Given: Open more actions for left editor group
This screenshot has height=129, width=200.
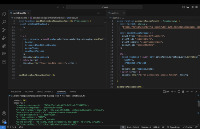Looking at the screenshot, I should [x=102, y=13].
